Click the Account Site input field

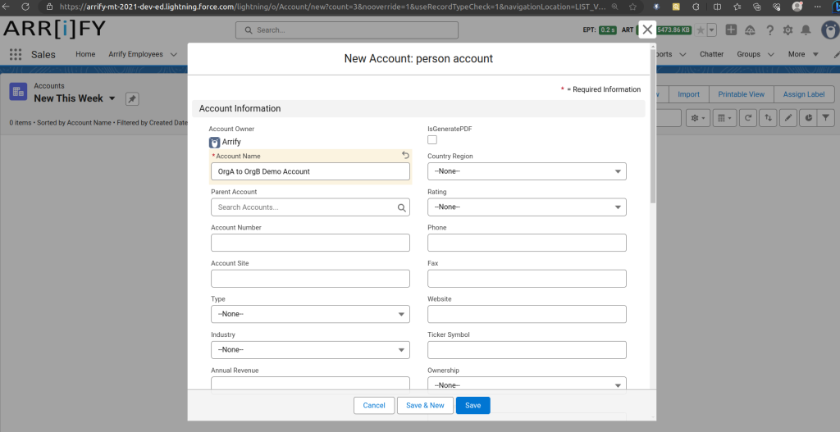click(310, 279)
